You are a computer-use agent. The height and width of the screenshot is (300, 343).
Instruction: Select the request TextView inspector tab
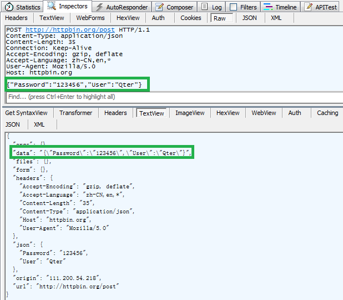[x=52, y=18]
